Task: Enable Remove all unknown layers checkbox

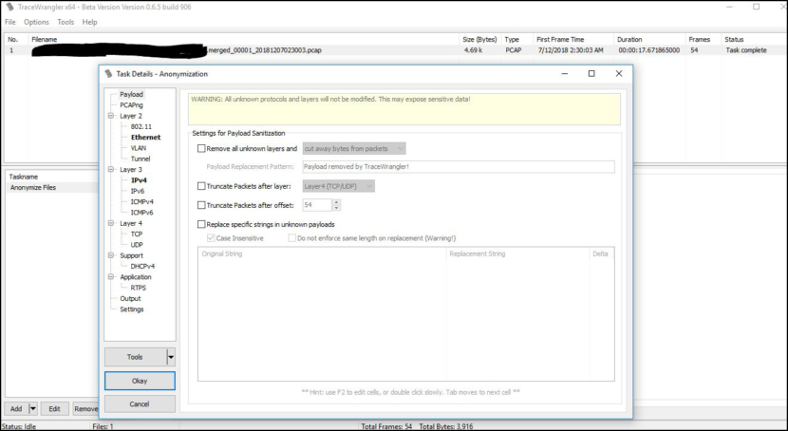Action: pos(201,149)
